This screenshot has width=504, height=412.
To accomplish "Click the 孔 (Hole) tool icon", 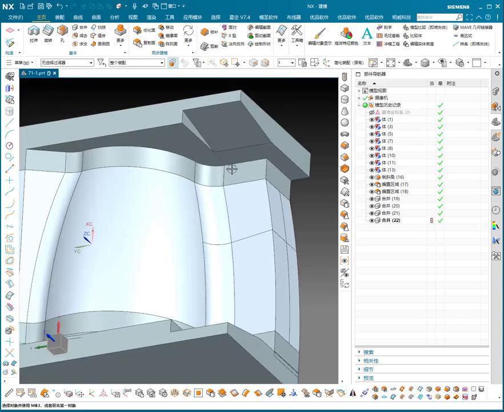I will coord(62,31).
